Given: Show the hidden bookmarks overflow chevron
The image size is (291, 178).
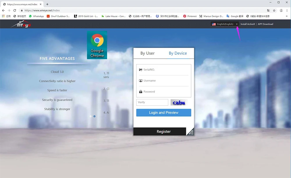Looking at the screenshot, I should [287, 16].
